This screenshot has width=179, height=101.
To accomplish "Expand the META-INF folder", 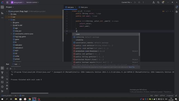I will tap(11, 26).
